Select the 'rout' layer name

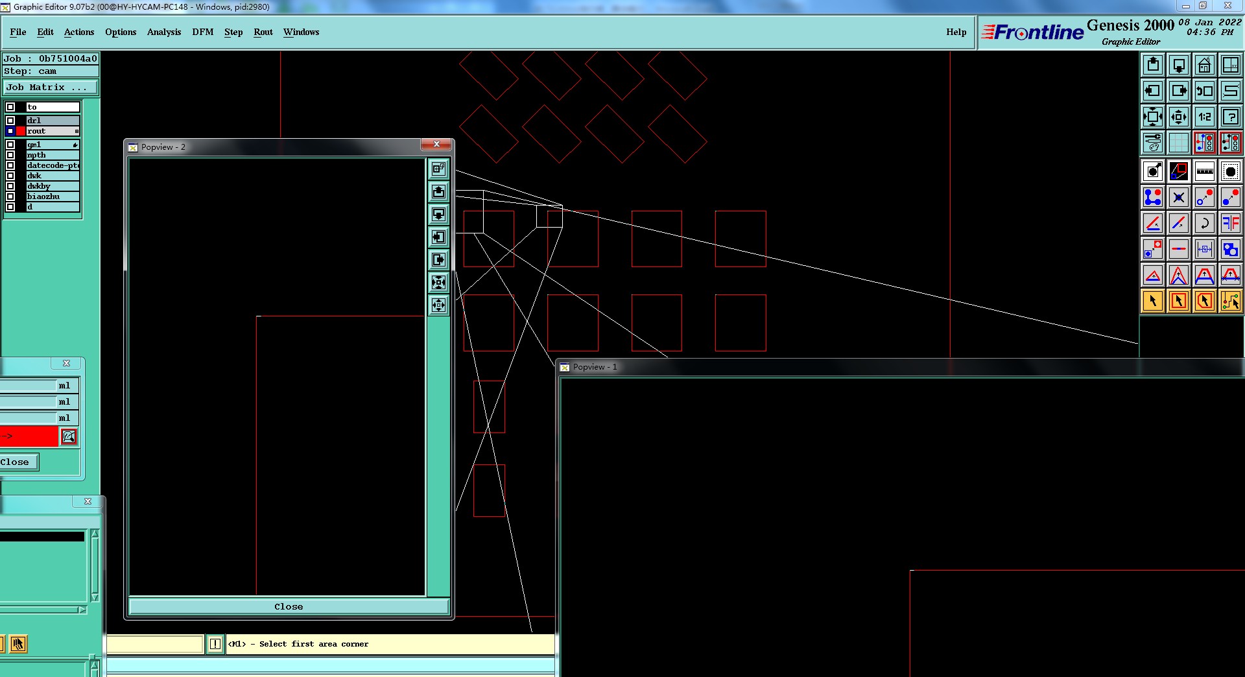(x=53, y=131)
